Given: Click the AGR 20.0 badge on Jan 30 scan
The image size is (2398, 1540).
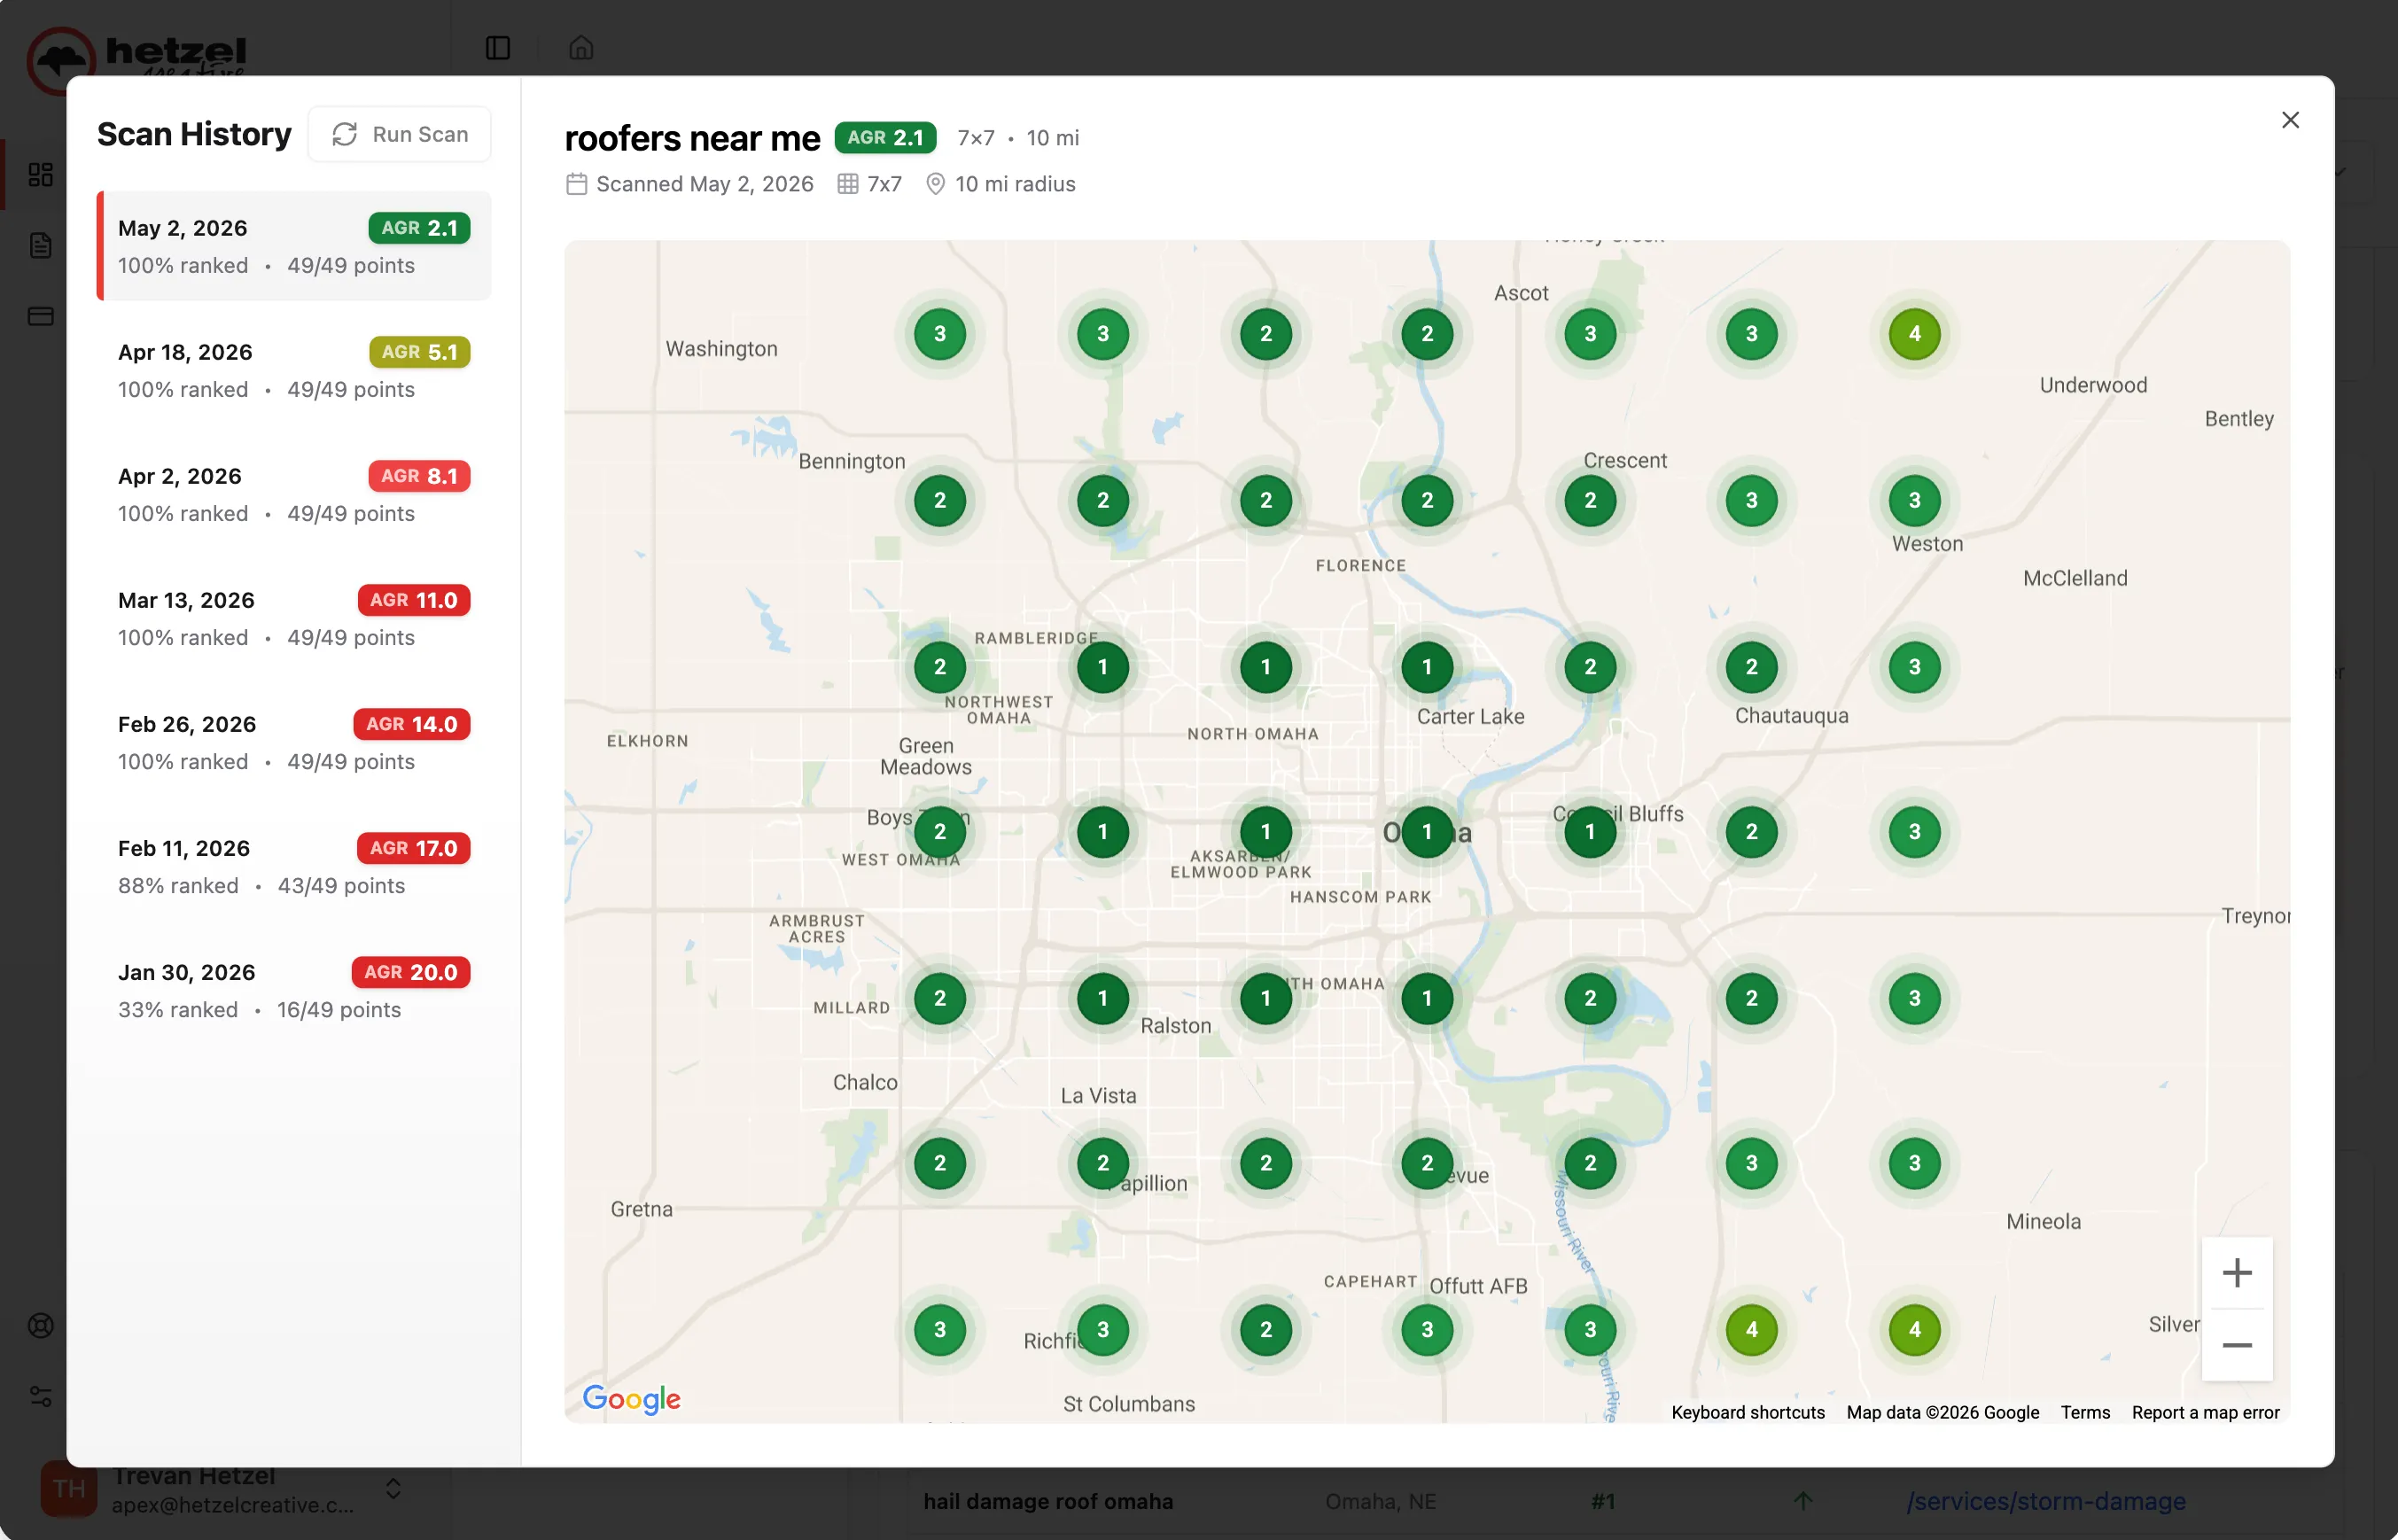Looking at the screenshot, I should pos(411,972).
